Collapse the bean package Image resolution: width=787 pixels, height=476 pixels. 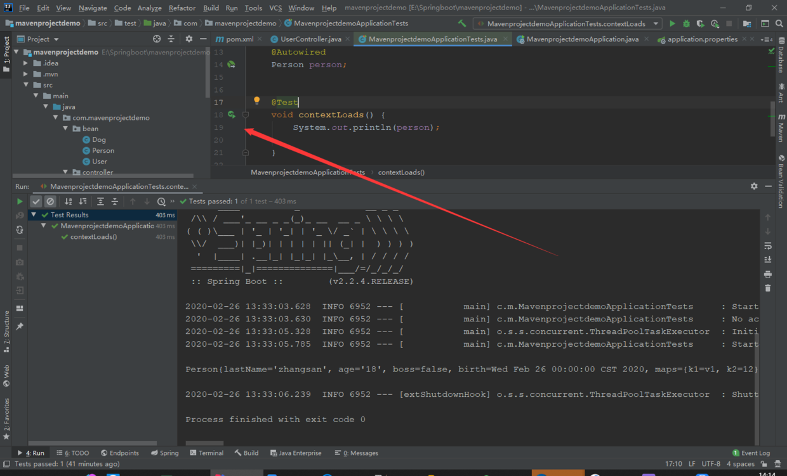pyautogui.click(x=66, y=129)
